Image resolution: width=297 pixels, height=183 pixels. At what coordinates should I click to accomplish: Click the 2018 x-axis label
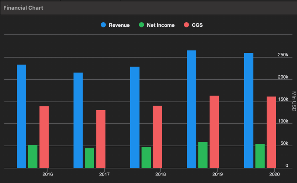[161, 174]
